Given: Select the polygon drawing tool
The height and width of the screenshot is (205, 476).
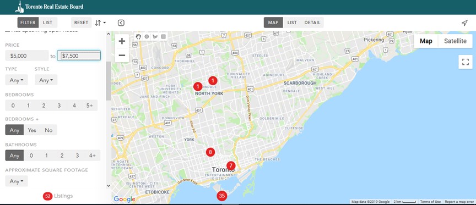Looking at the screenshot, I should point(155,37).
